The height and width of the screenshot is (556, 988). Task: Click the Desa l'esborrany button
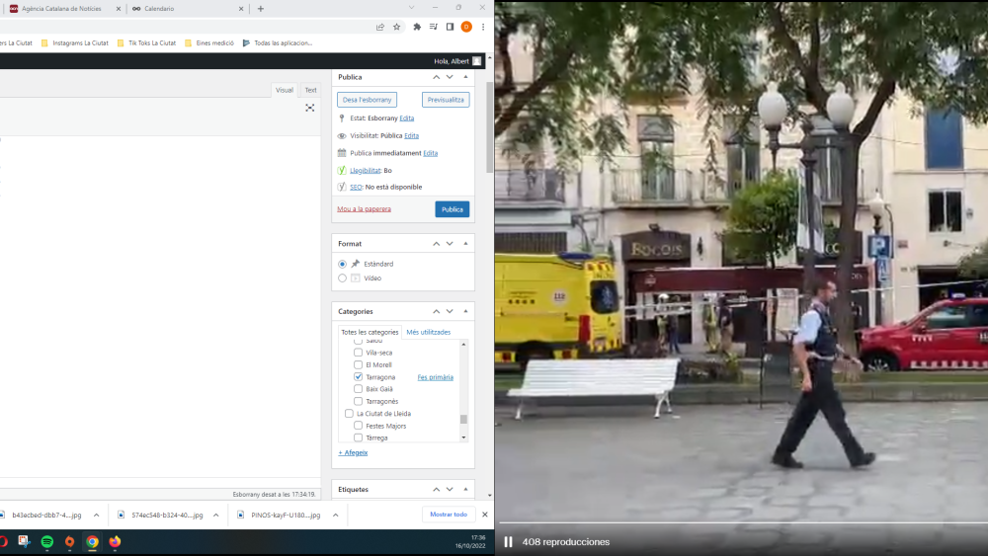[x=367, y=100]
